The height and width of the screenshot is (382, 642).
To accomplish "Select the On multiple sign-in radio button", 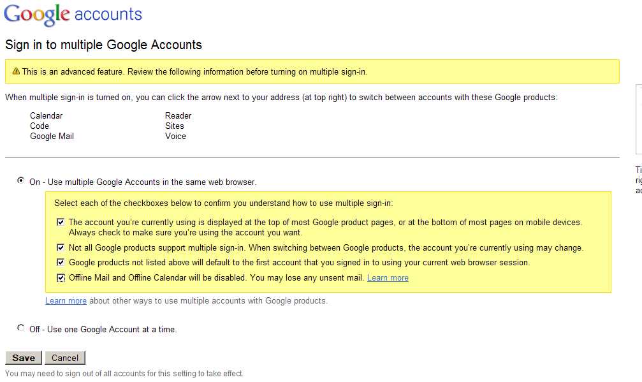I will pyautogui.click(x=20, y=180).
